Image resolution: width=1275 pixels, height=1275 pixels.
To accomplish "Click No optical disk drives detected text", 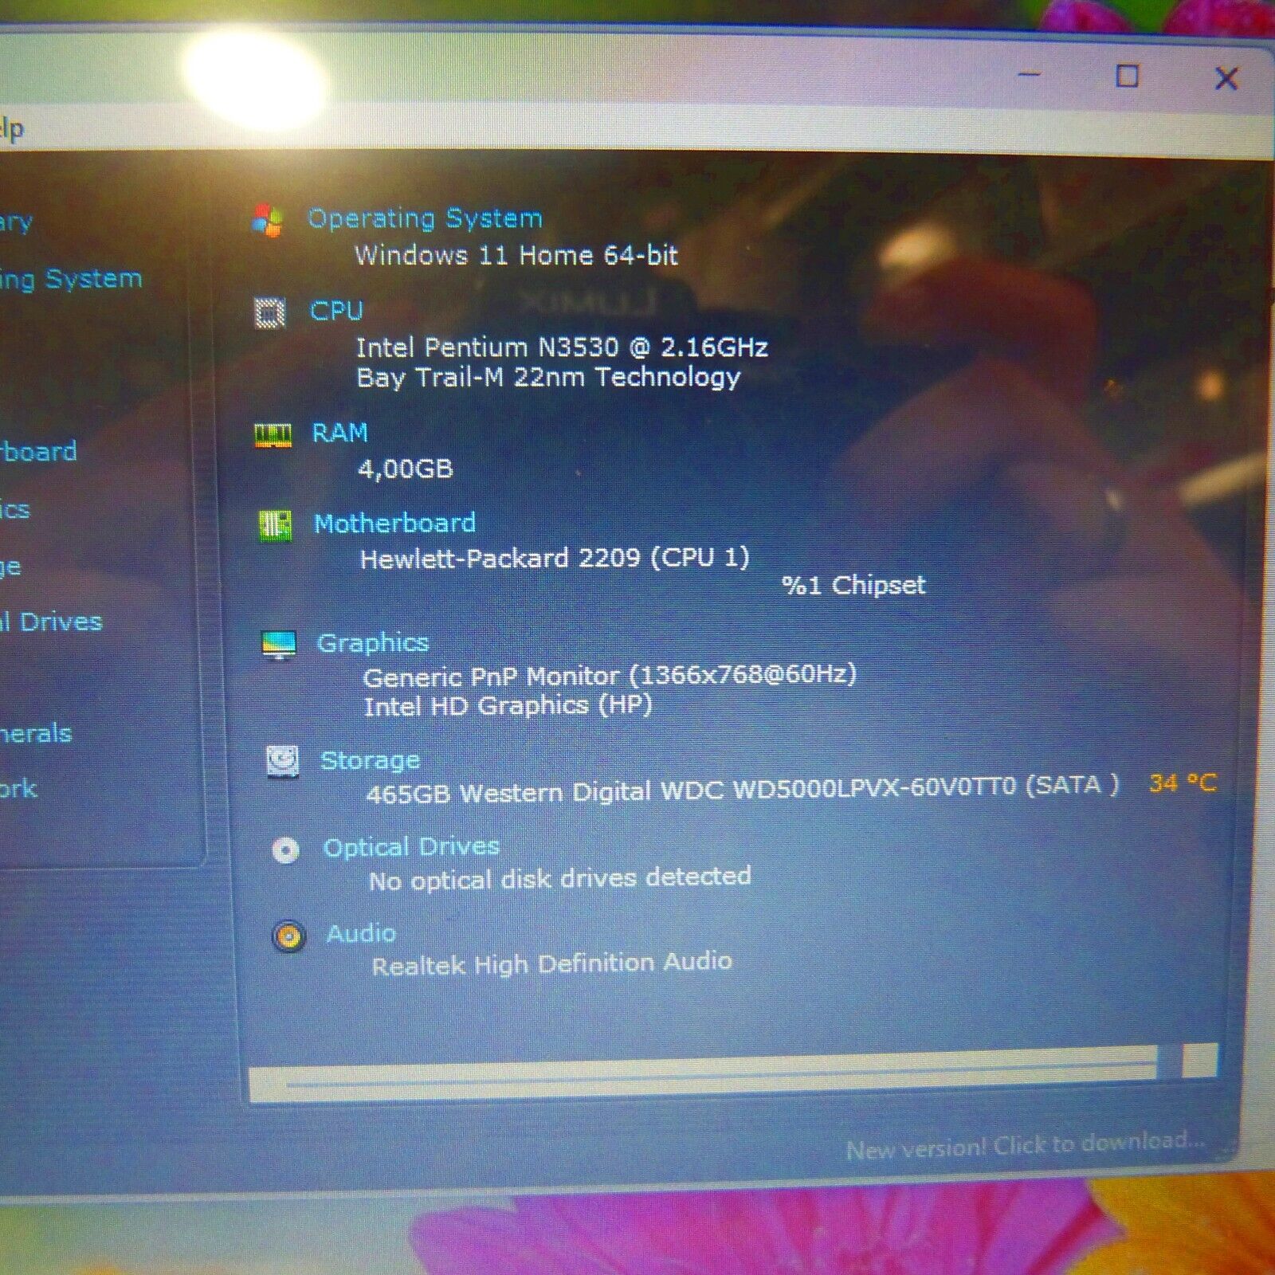I will pyautogui.click(x=559, y=879).
